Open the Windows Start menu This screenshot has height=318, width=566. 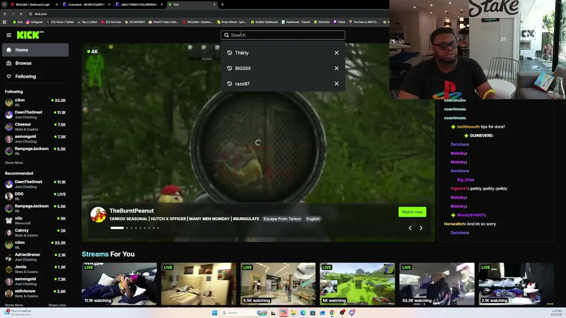pos(214,313)
